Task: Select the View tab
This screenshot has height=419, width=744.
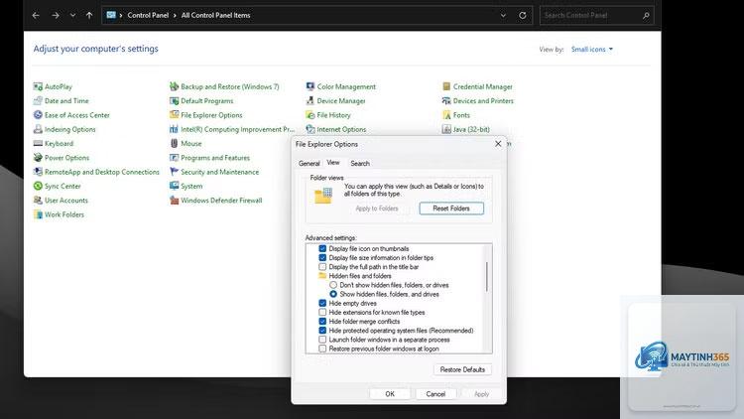Action: coord(333,163)
